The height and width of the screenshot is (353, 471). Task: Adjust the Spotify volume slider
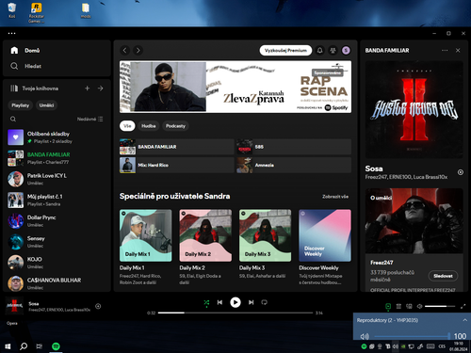point(440,306)
